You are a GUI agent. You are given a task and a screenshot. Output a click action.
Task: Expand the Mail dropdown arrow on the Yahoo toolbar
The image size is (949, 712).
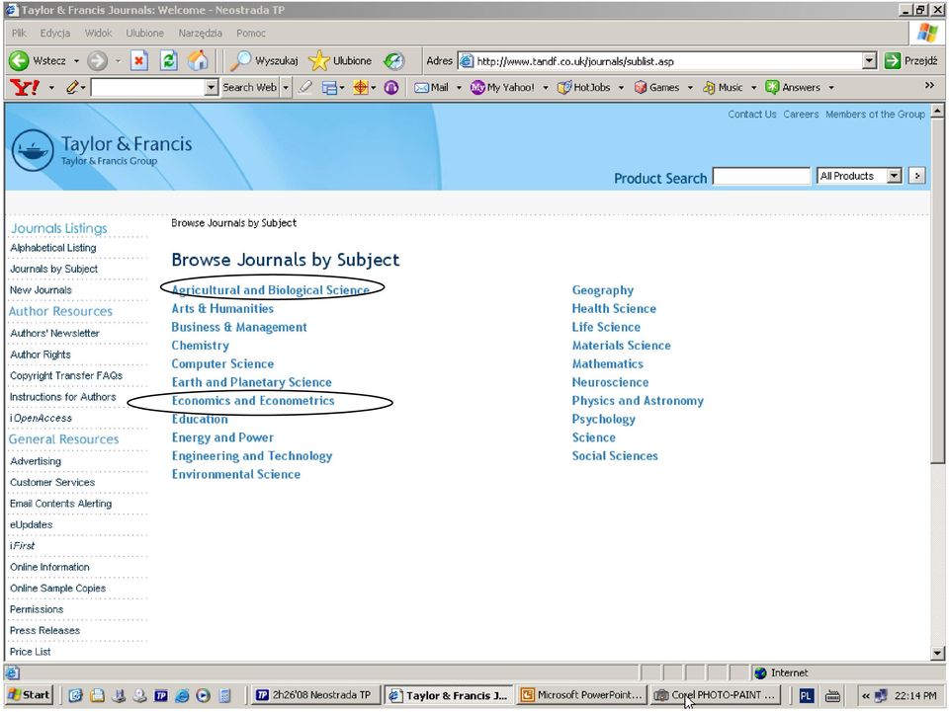458,88
